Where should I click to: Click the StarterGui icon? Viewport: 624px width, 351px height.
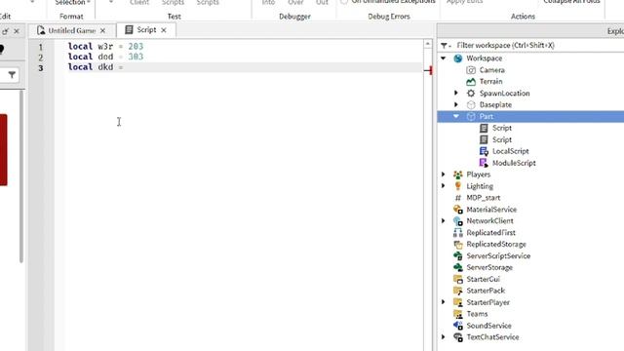coord(458,279)
